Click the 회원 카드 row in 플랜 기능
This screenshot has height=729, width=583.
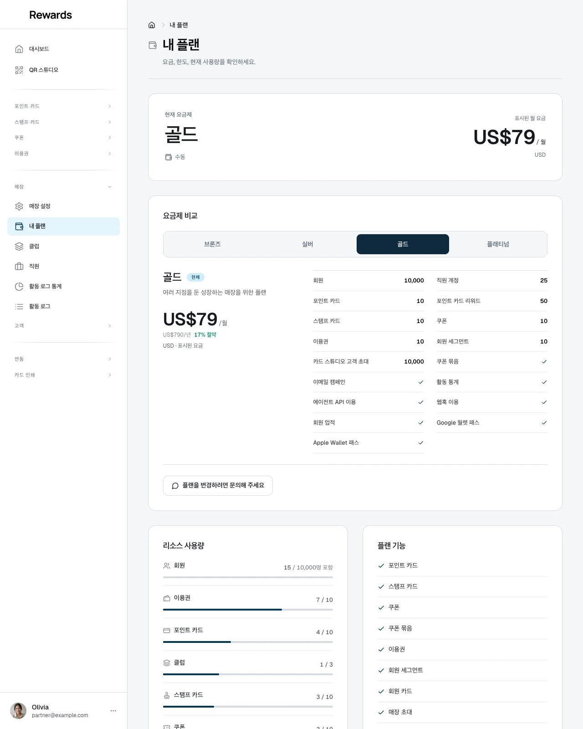pyautogui.click(x=462, y=691)
